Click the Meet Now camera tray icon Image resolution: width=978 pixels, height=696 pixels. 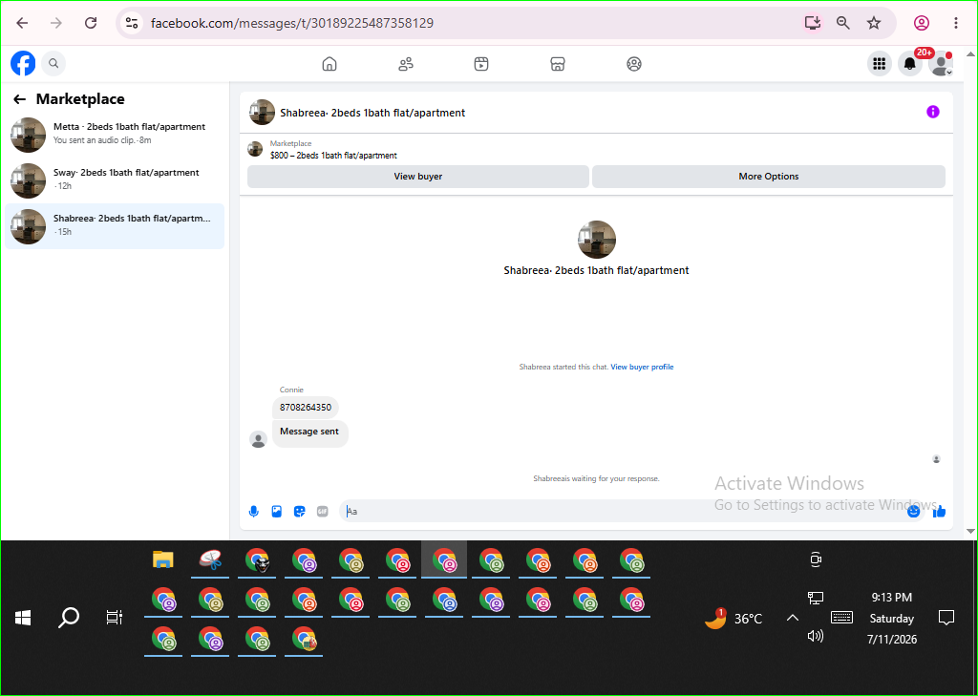click(x=816, y=559)
